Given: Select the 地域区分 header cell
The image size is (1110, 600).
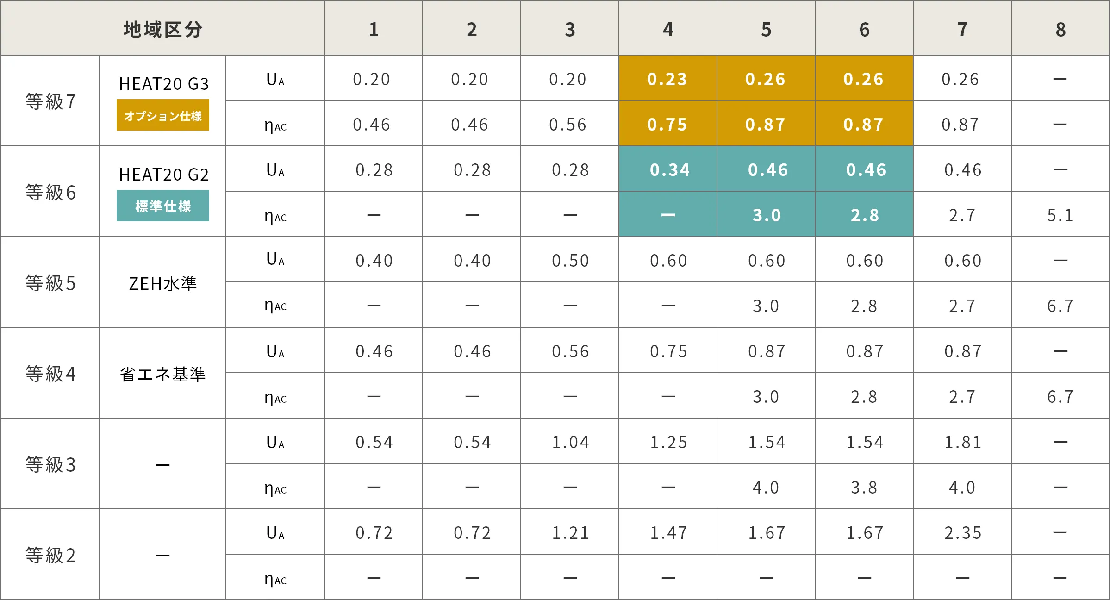Looking at the screenshot, I should click(x=162, y=29).
